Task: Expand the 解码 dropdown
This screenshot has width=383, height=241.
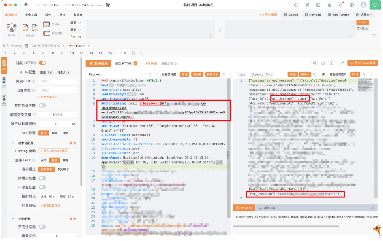Action: tap(76, 23)
